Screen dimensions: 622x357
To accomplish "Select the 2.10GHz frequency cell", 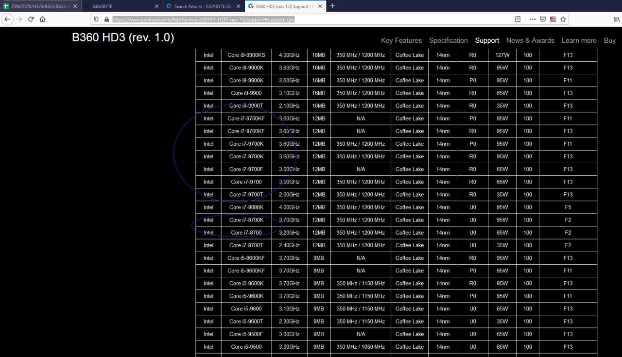I will point(289,106).
